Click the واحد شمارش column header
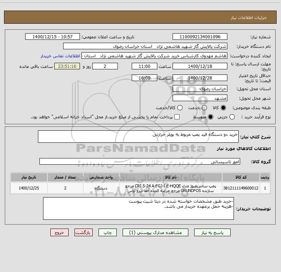The width and height of the screenshot is (281, 272). pyautogui.click(x=101, y=177)
